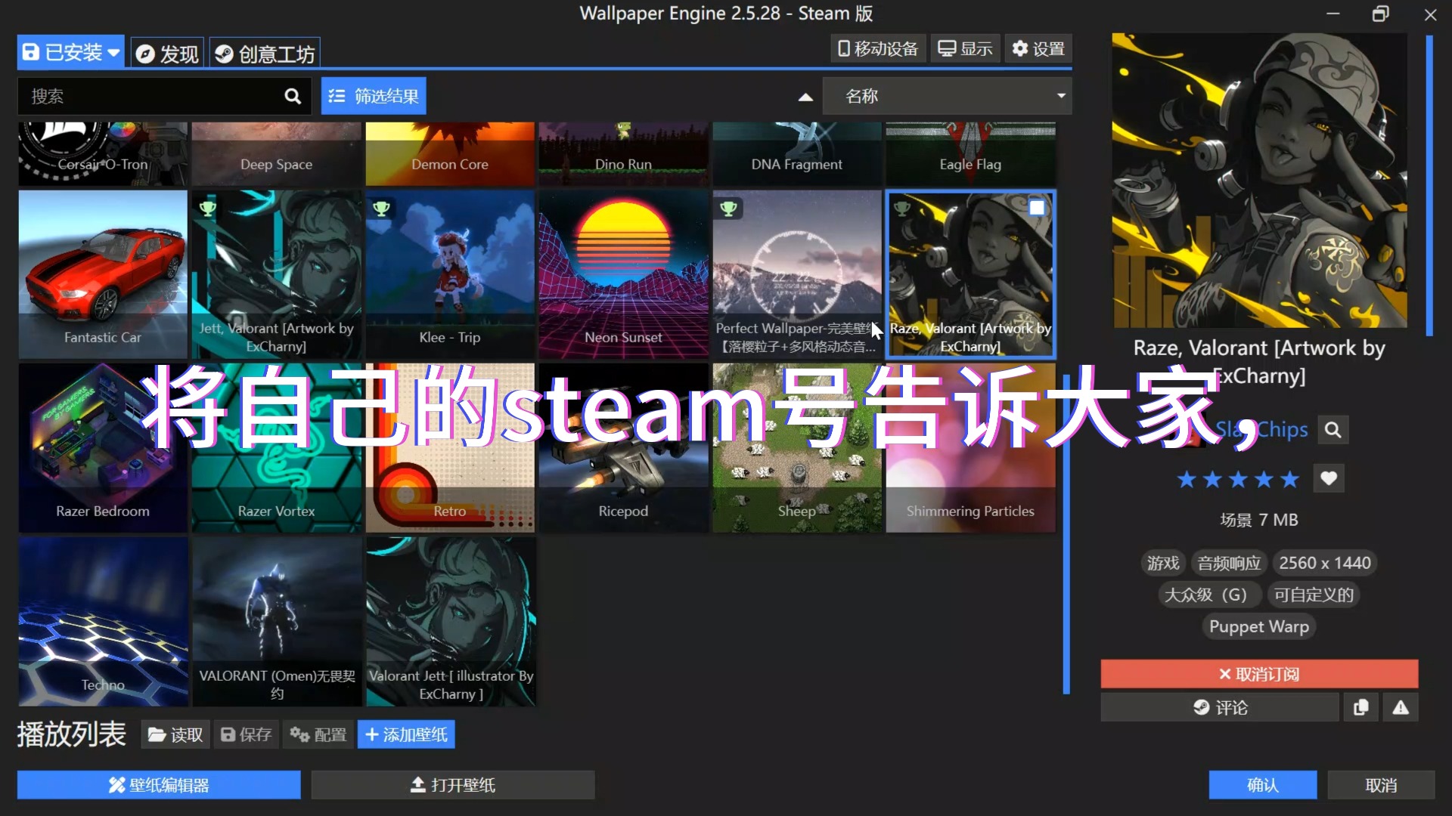Screen dimensions: 1452x816
Task: Select Klee - Trip wallpaper thumbnail
Action: 450,274
